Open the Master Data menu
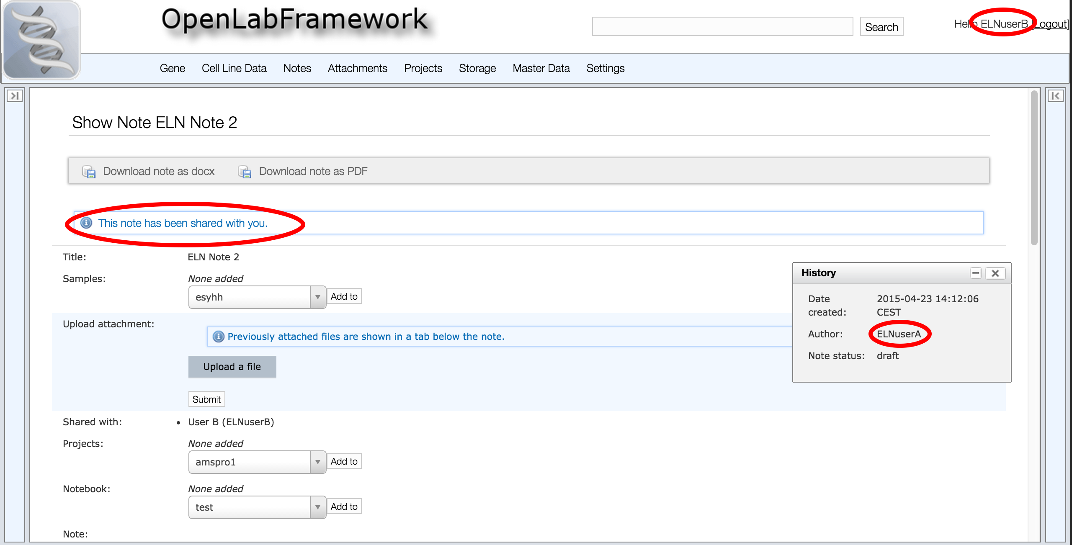Image resolution: width=1072 pixels, height=545 pixels. coord(541,68)
